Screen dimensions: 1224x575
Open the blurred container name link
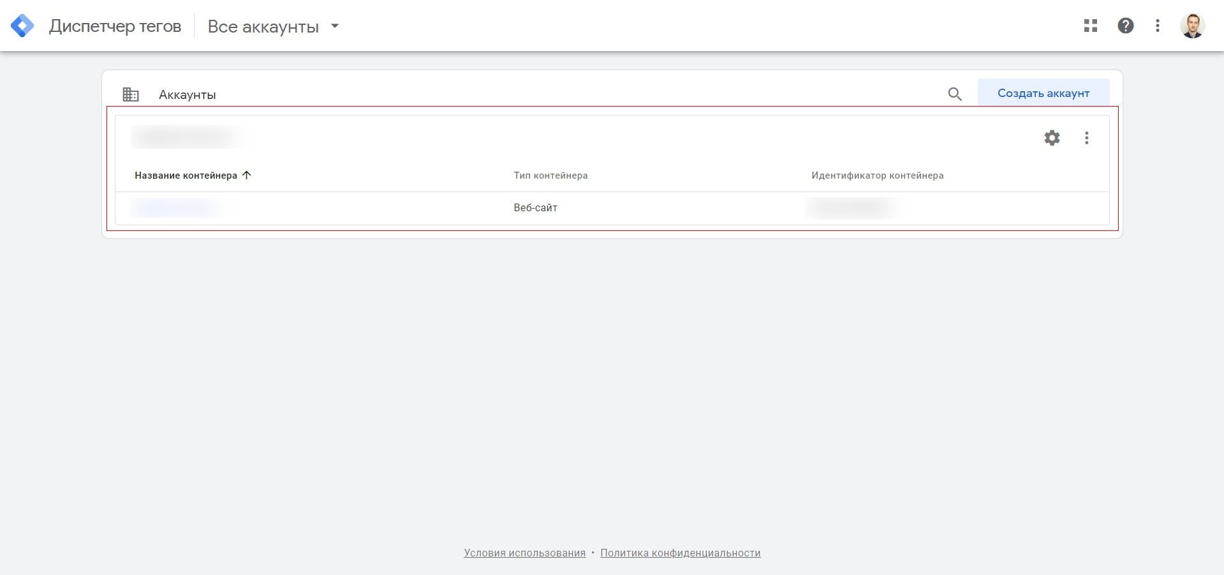tap(177, 207)
